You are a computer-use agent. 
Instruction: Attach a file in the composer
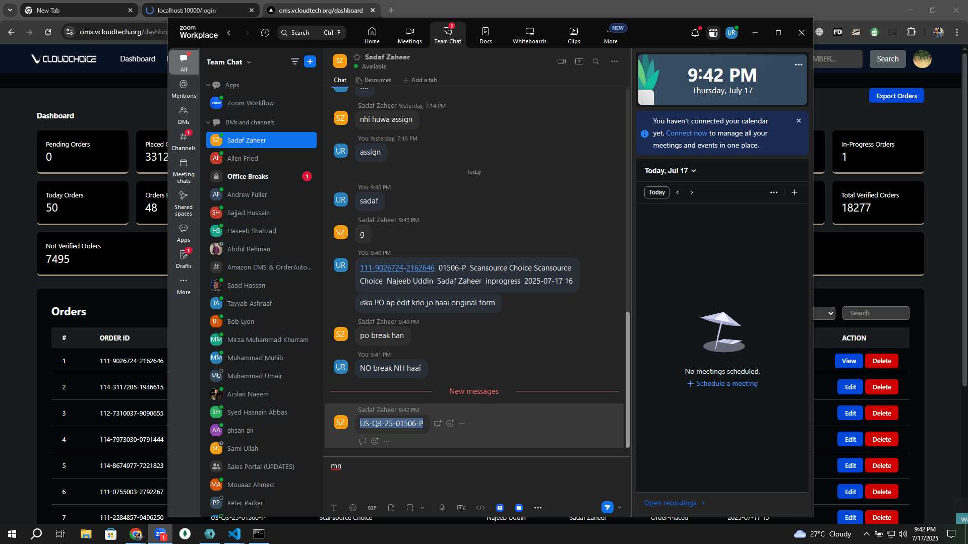click(x=391, y=508)
